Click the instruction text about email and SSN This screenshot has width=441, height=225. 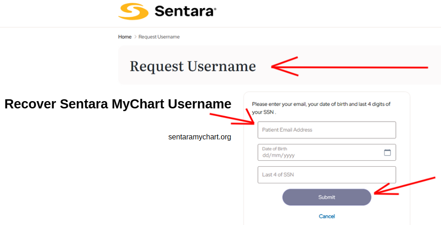321,108
